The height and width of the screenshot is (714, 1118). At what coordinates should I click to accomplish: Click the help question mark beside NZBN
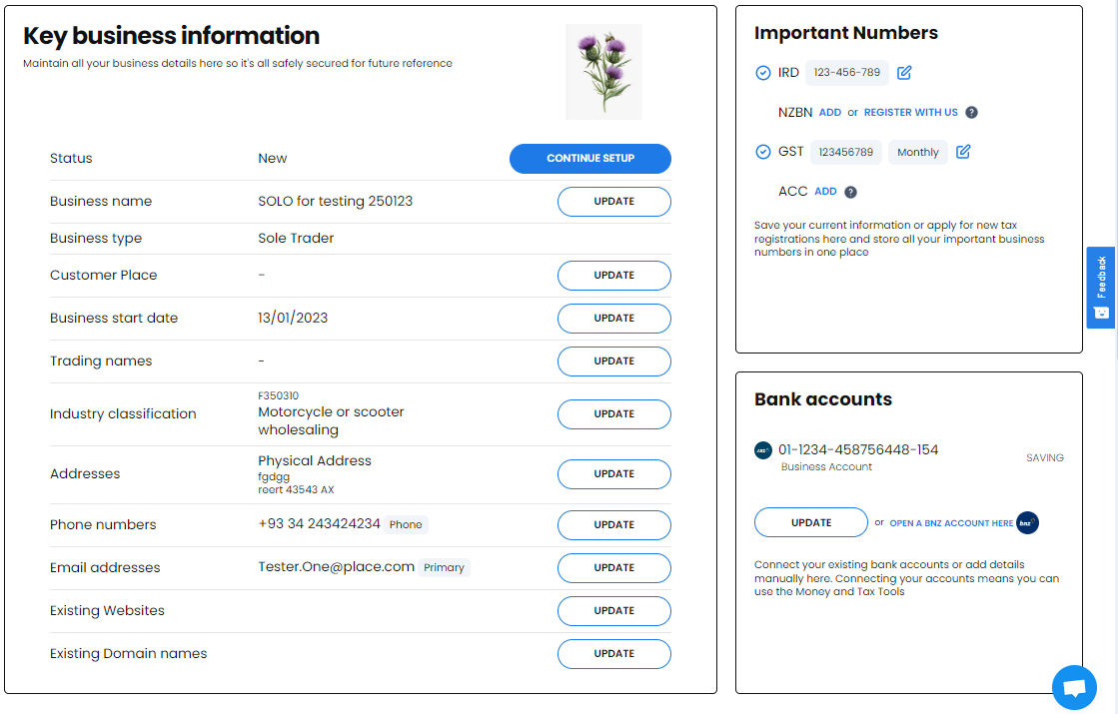[x=972, y=113]
